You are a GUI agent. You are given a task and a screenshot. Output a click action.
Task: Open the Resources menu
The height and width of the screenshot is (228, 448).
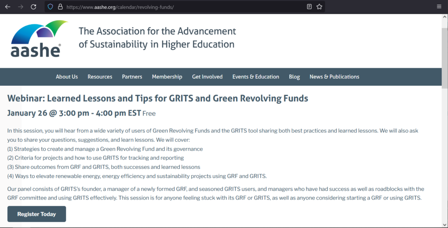point(100,77)
